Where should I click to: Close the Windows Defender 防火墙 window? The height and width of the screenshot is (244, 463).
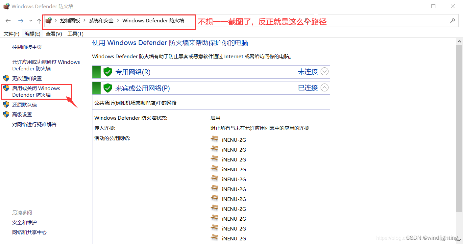pyautogui.click(x=452, y=6)
